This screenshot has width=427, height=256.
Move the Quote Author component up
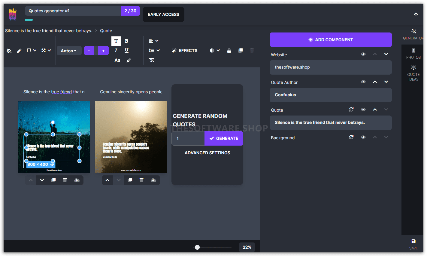point(375,82)
